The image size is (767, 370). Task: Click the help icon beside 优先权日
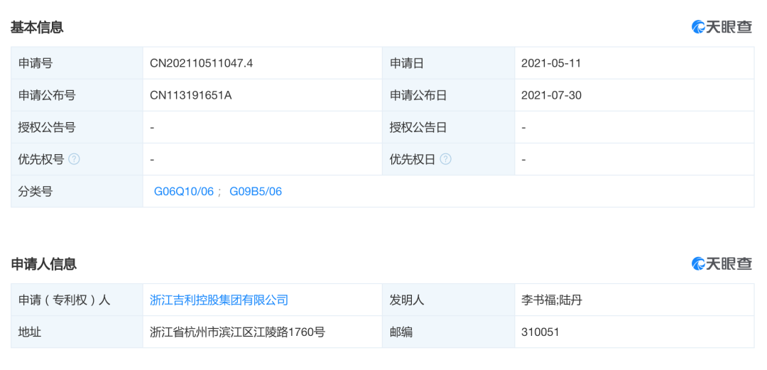pyautogui.click(x=445, y=160)
